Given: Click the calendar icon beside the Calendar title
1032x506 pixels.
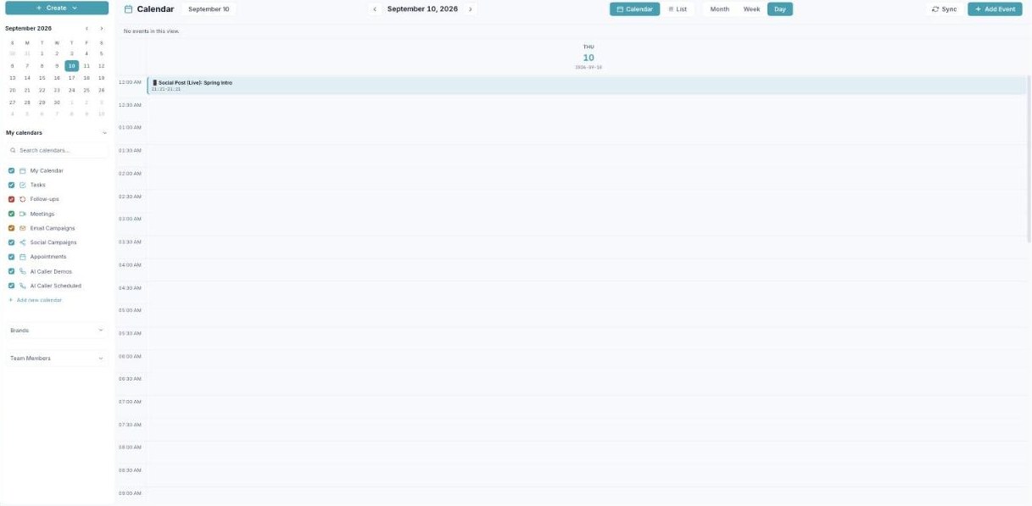Looking at the screenshot, I should 128,9.
